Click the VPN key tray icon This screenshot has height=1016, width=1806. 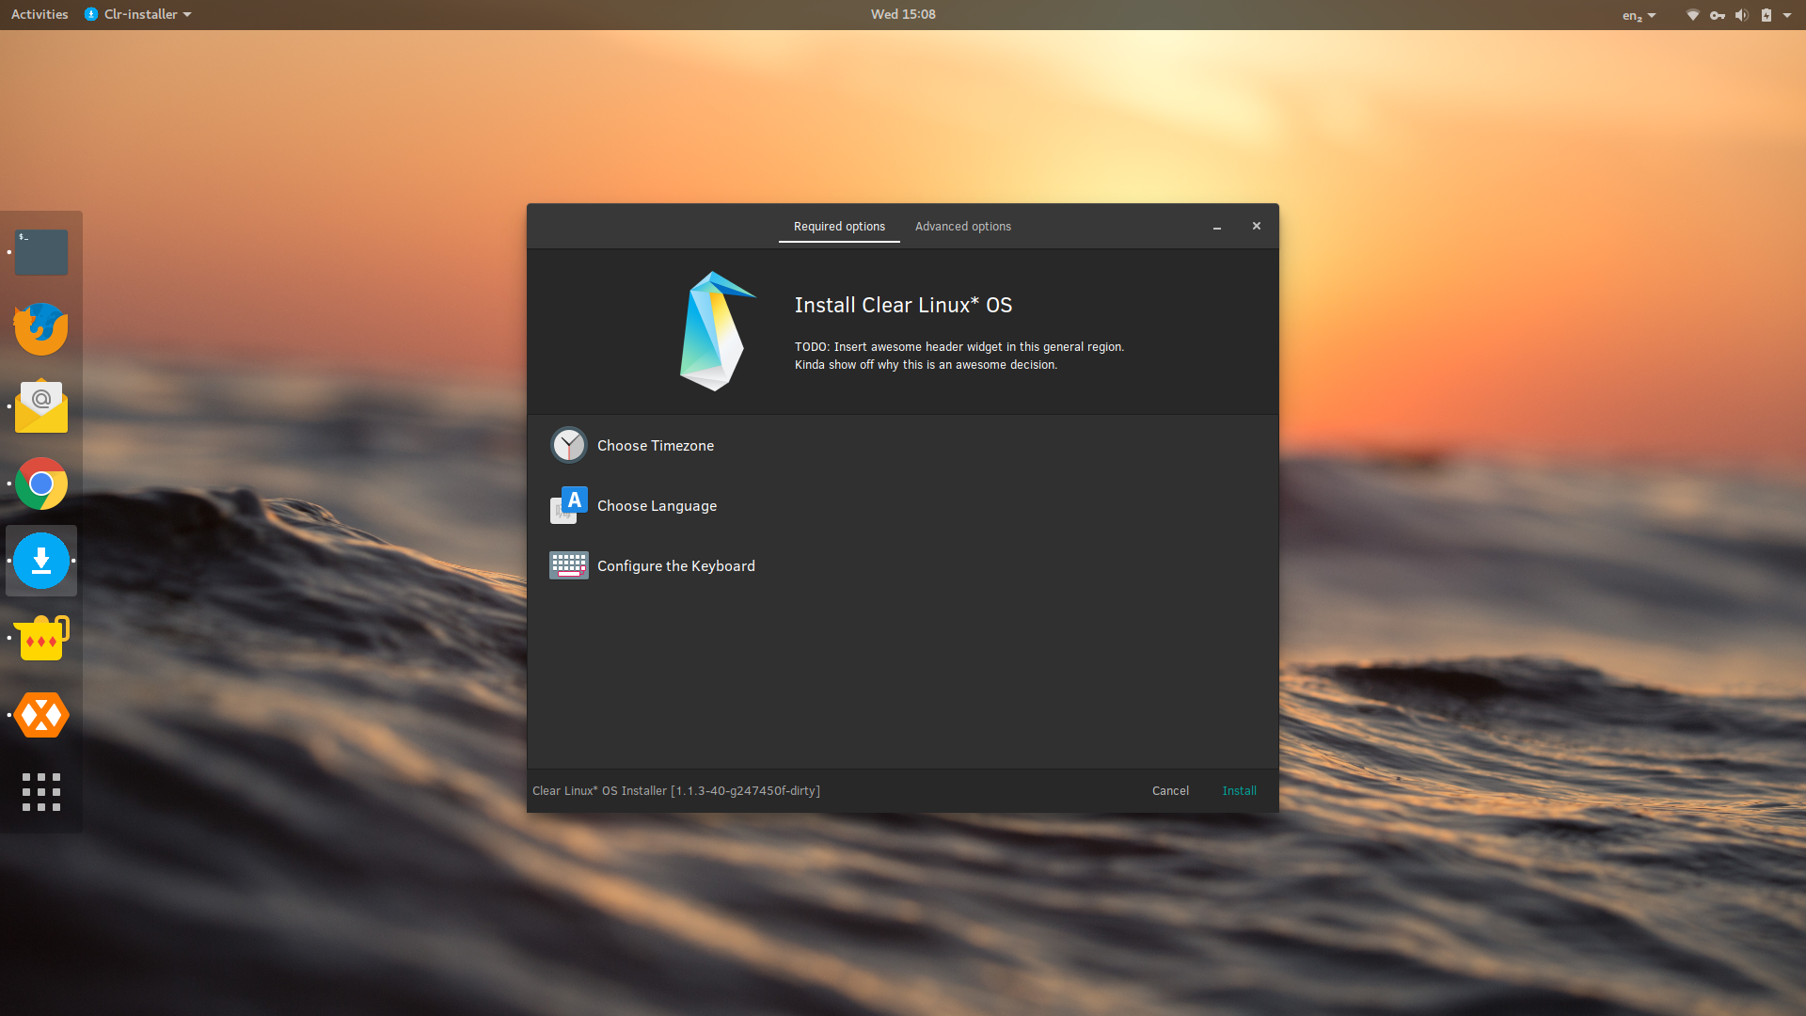coord(1718,14)
